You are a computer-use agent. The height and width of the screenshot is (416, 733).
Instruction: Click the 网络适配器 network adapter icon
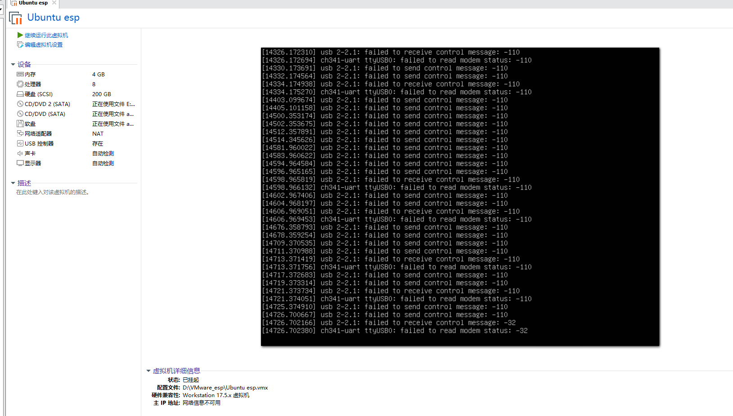pos(20,133)
